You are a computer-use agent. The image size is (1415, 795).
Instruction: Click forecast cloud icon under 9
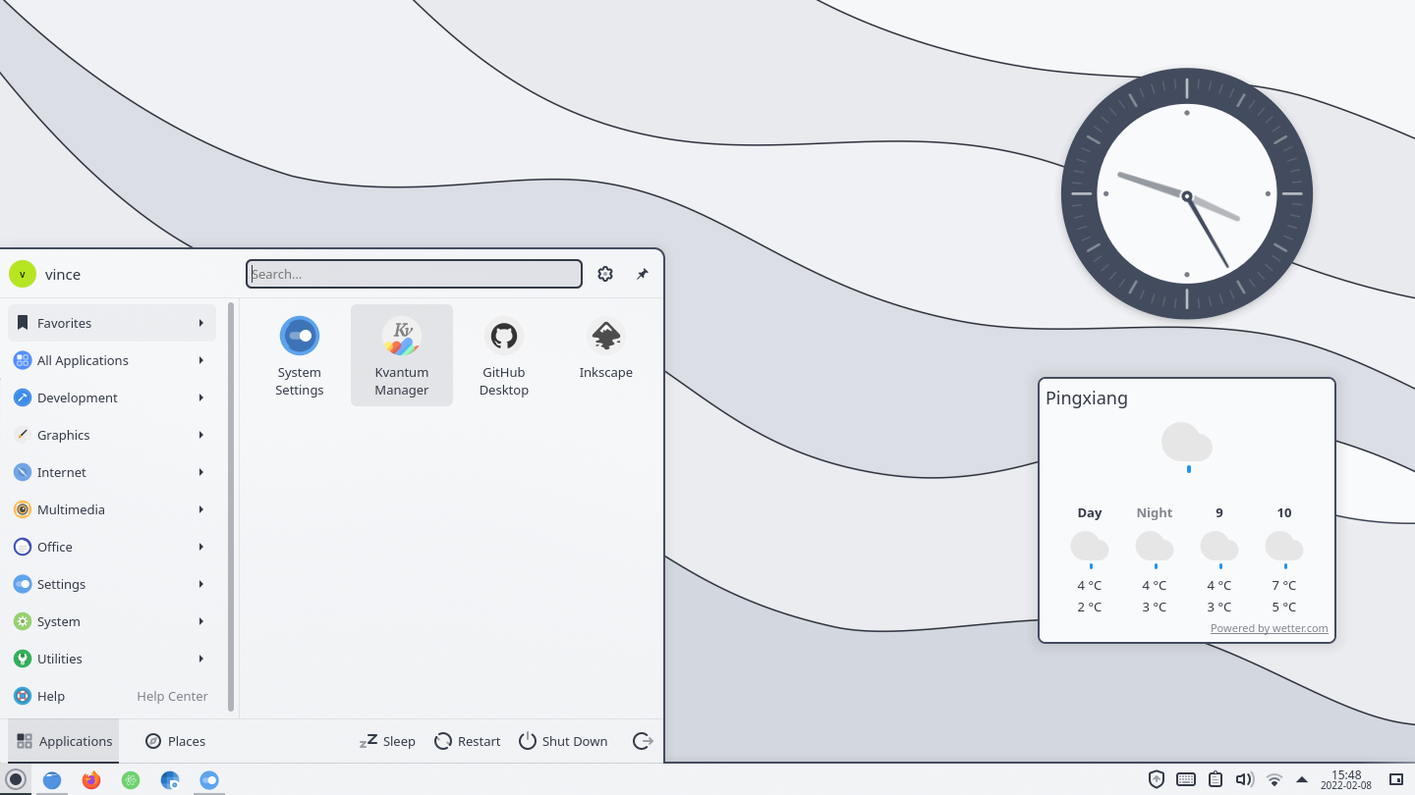(x=1219, y=549)
